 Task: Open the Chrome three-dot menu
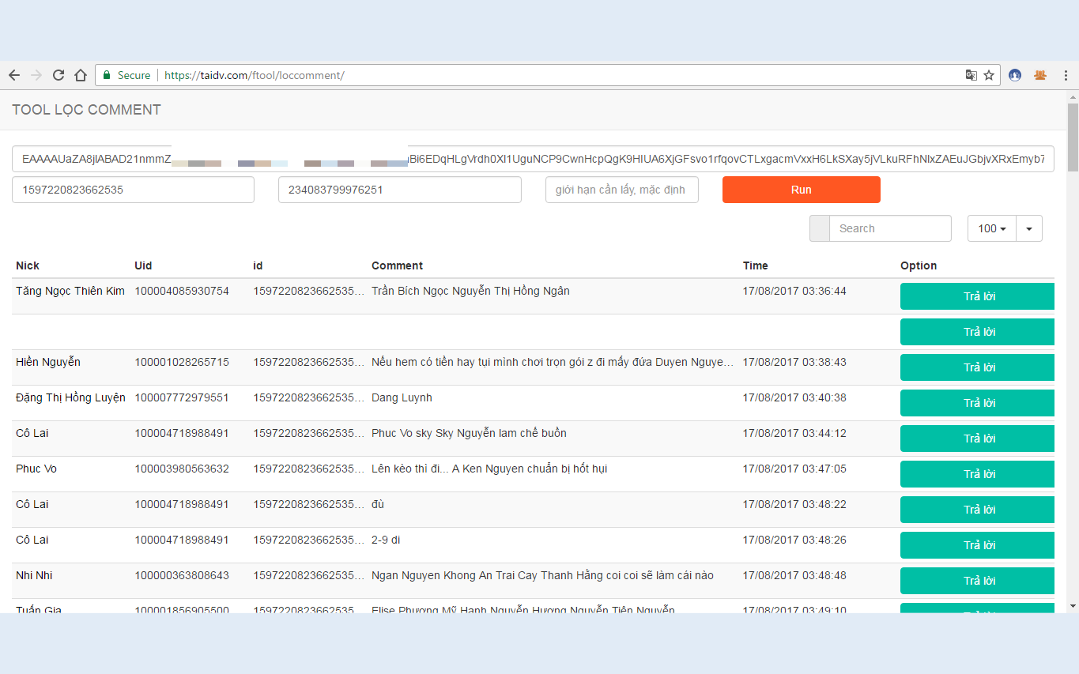point(1066,75)
